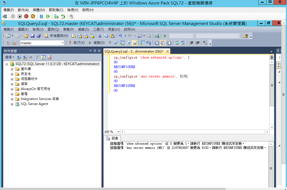Select the SQLQuery2.sql editor tab

coord(134,51)
